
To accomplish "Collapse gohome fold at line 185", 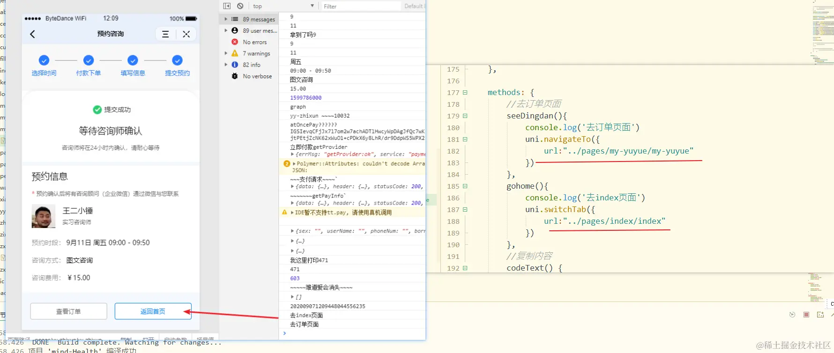I will tap(465, 186).
